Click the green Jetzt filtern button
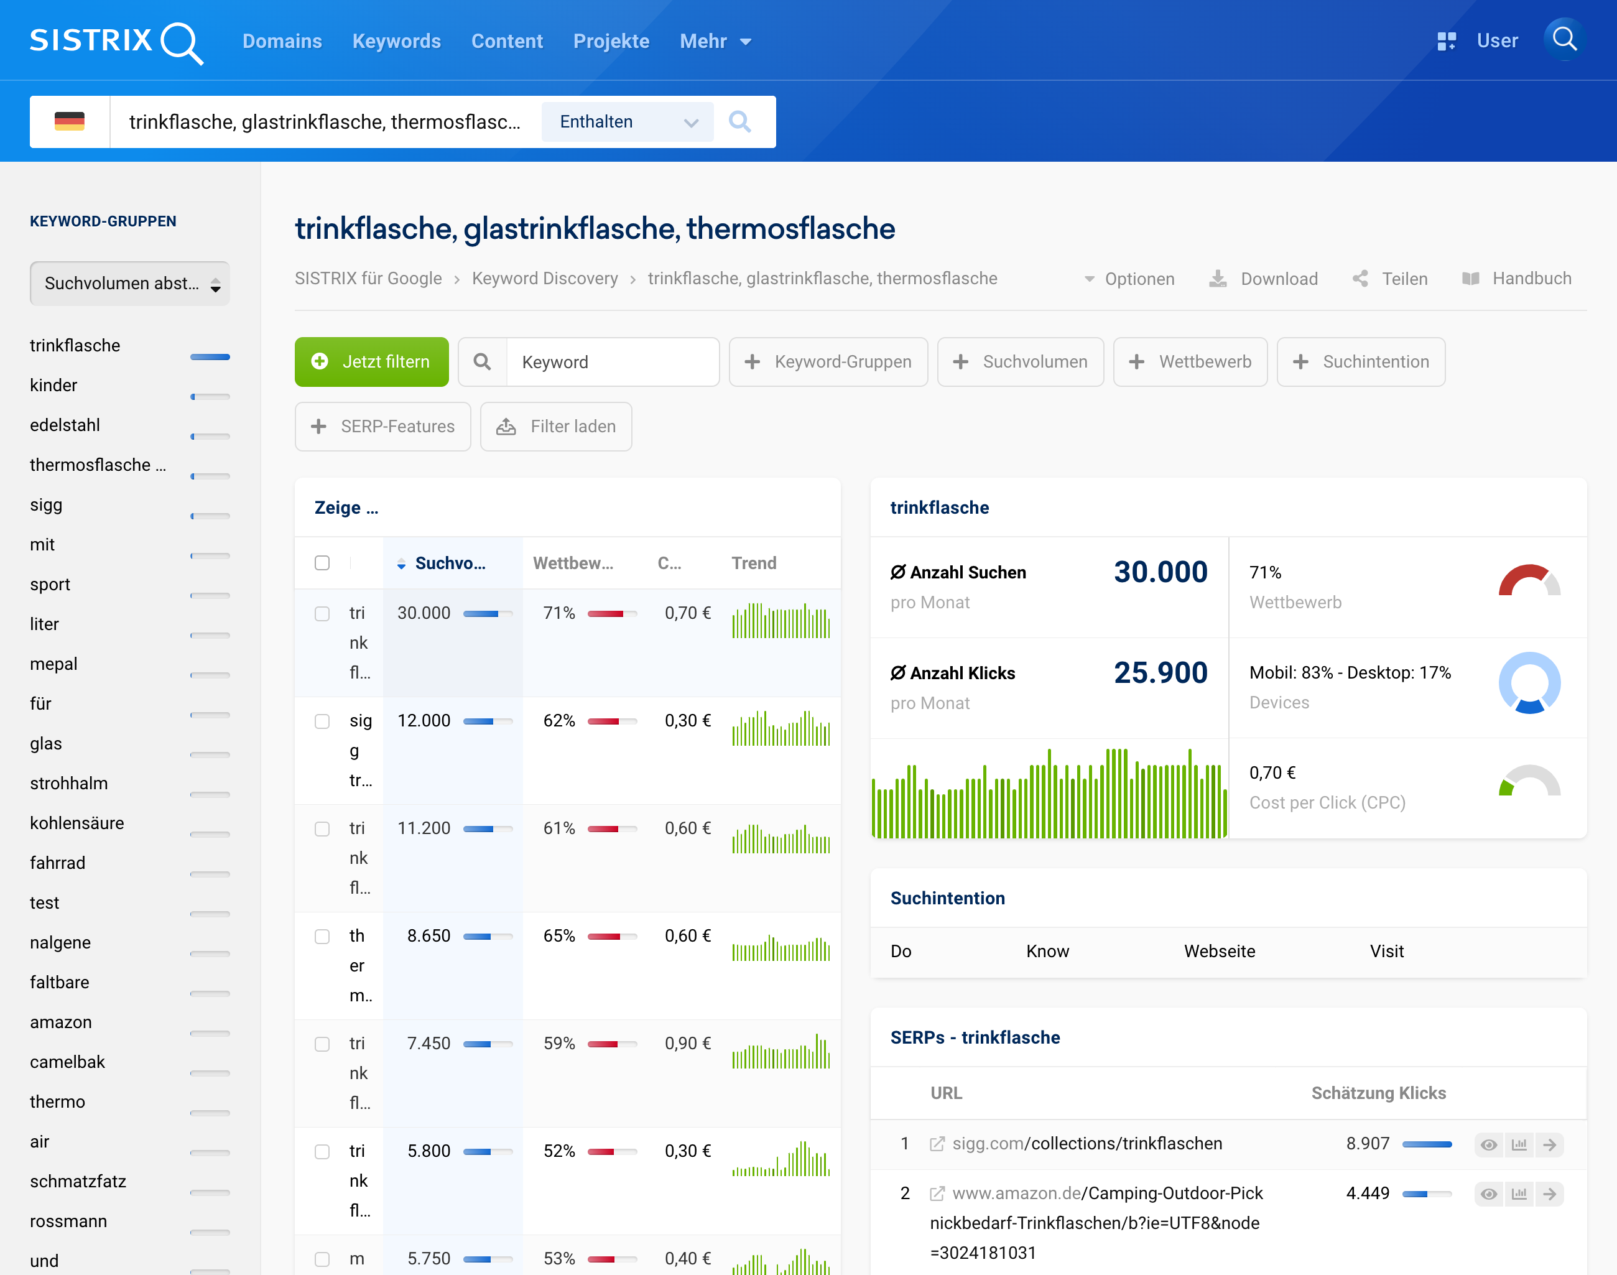The height and width of the screenshot is (1275, 1617). pyautogui.click(x=371, y=362)
